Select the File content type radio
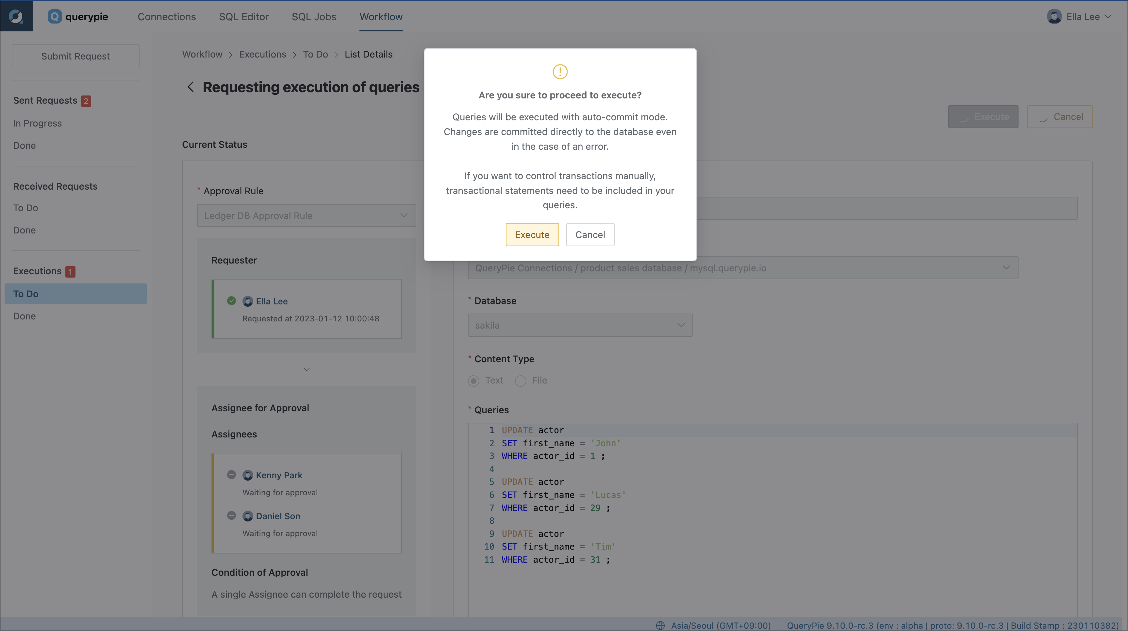 click(x=520, y=381)
